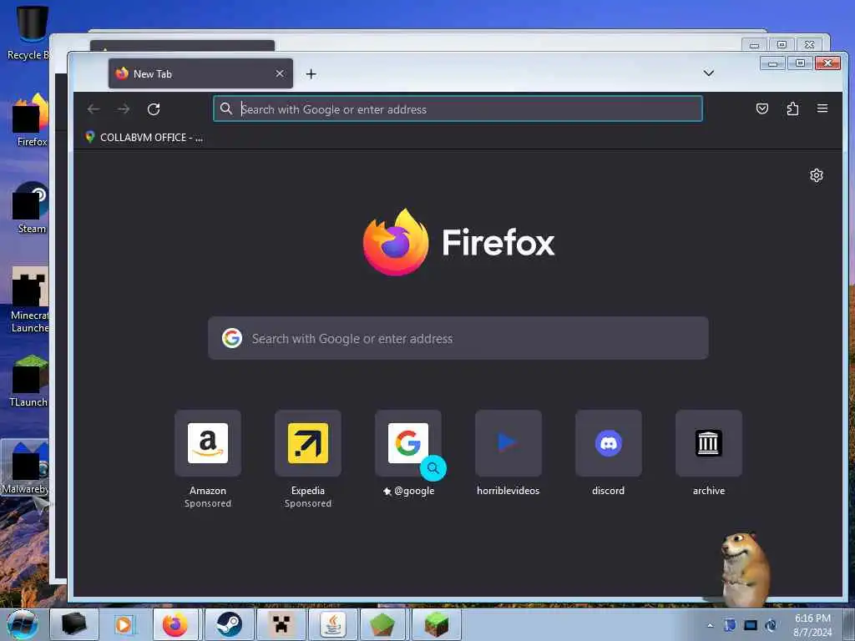Image resolution: width=855 pixels, height=641 pixels.
Task: Click the Google logo in search box
Action: [x=232, y=339]
